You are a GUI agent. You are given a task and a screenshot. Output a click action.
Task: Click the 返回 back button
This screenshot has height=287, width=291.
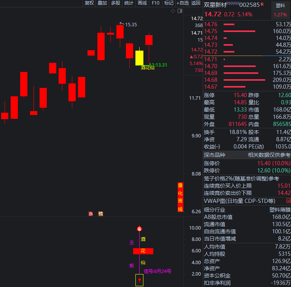tap(196, 3)
